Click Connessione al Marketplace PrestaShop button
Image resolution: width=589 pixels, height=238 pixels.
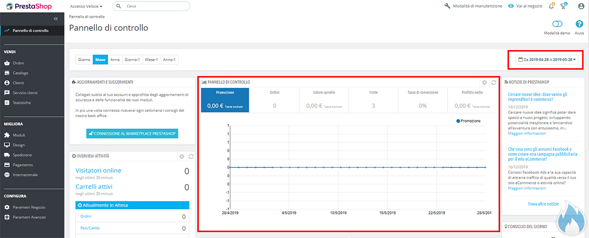tap(132, 133)
